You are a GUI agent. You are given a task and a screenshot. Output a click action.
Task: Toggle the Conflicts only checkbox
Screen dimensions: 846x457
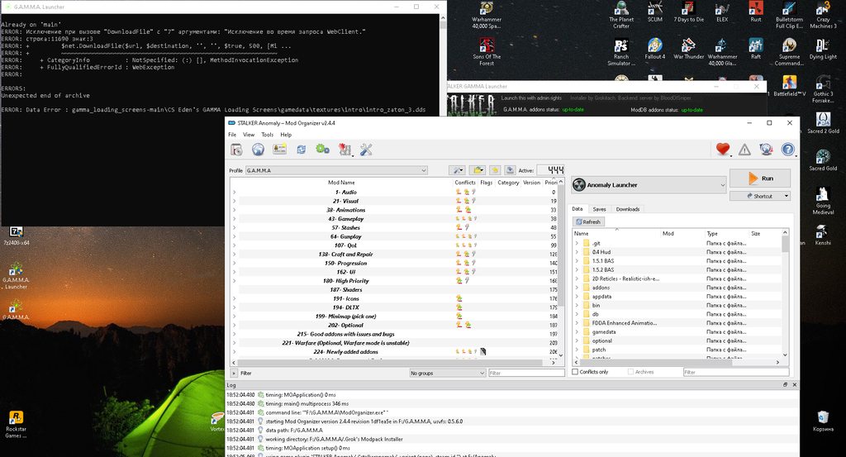click(575, 372)
